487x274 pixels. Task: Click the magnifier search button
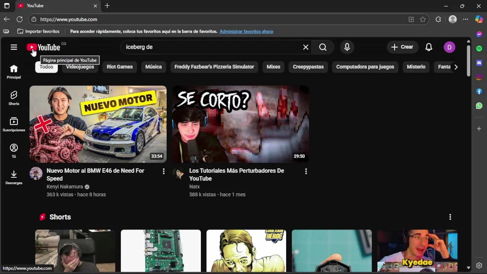pos(323,47)
